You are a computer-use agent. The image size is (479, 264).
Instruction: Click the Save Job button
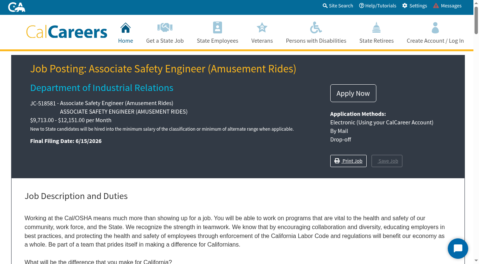point(387,161)
